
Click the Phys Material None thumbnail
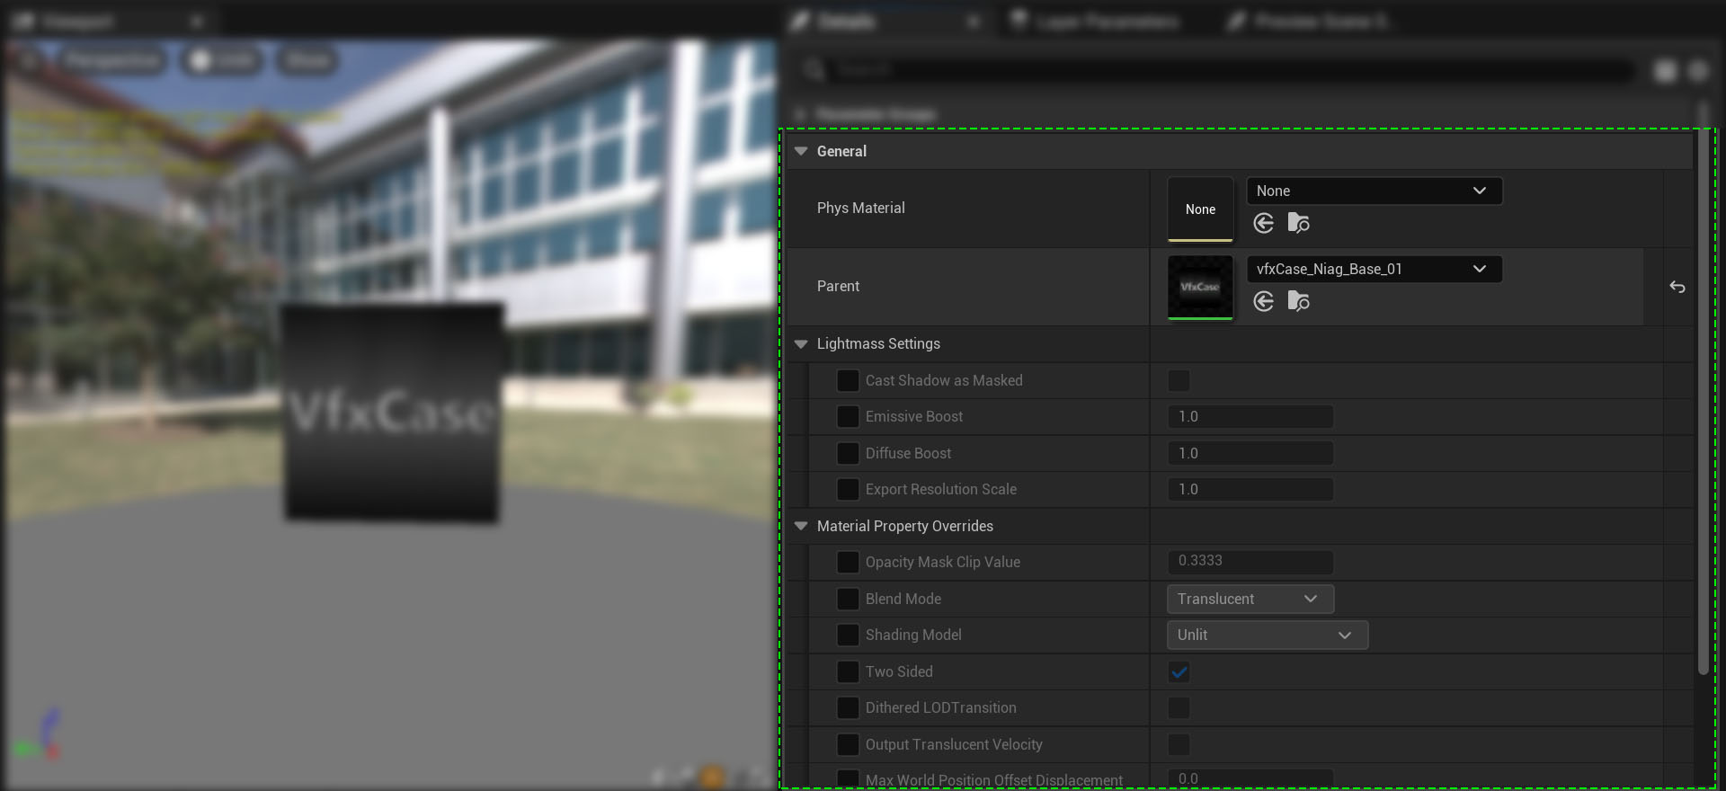coord(1200,209)
